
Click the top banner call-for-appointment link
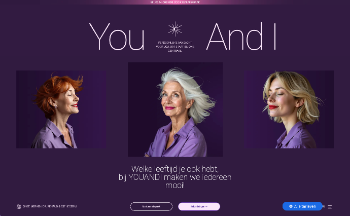point(175,2)
